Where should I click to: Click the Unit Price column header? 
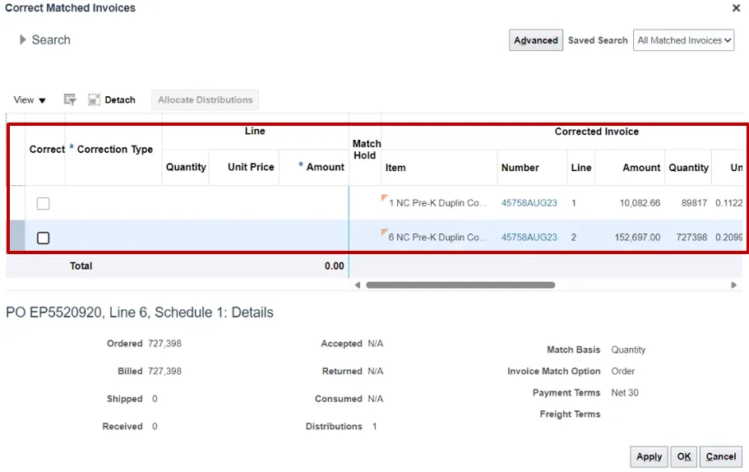(251, 167)
